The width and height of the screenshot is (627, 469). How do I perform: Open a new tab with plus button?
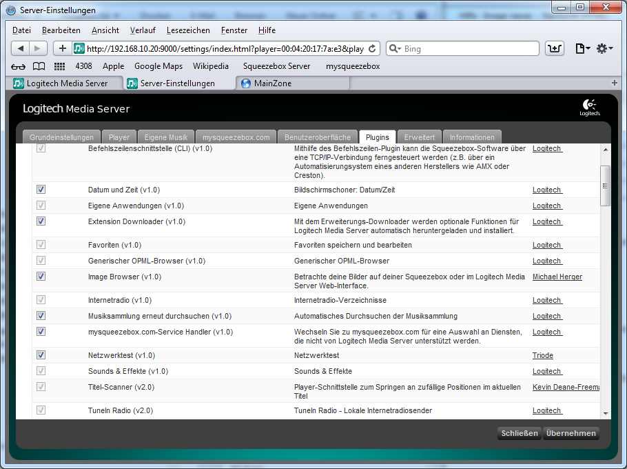coord(614,83)
